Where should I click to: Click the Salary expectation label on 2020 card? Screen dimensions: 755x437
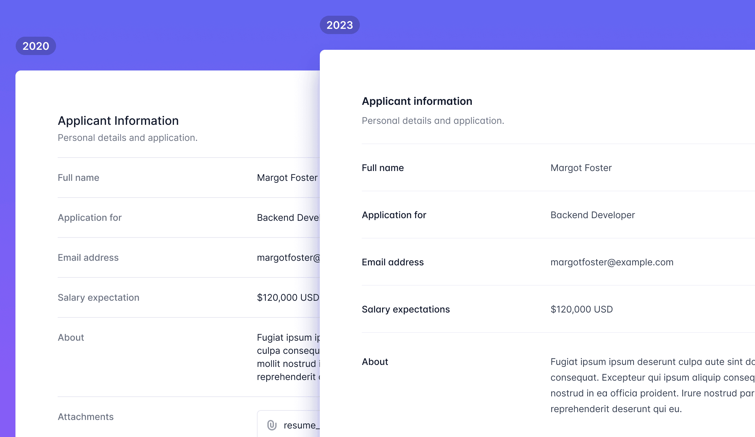[x=98, y=297]
